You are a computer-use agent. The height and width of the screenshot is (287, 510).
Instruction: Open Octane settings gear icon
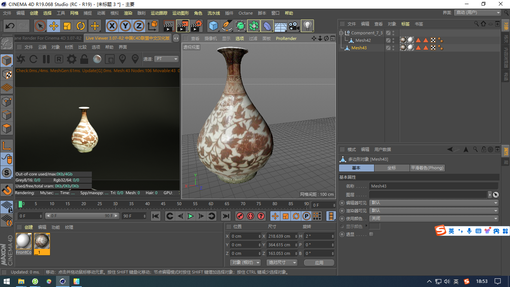coord(71,59)
